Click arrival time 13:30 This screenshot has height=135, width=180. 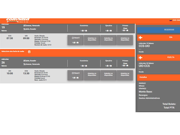(x=26, y=73)
